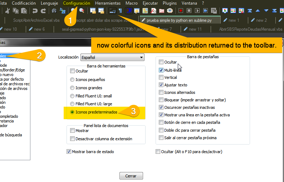The height and width of the screenshot is (182, 284).
Task: Select 's/Border/Edge' in preferences list
Action: tap(12, 70)
